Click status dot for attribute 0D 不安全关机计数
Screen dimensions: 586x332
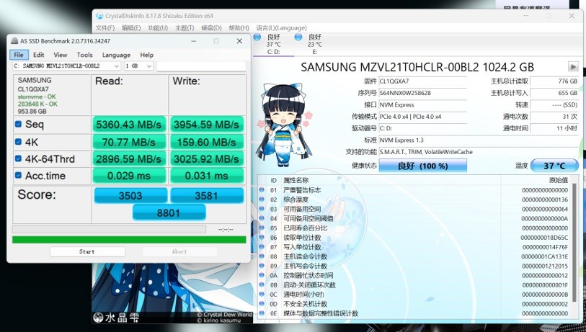pos(262,304)
